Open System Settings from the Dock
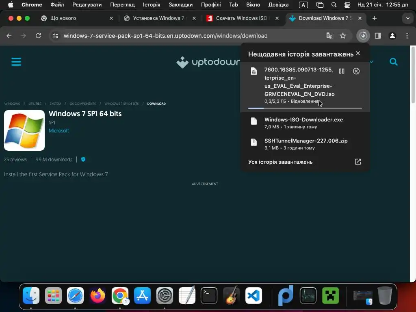 pyautogui.click(x=165, y=295)
